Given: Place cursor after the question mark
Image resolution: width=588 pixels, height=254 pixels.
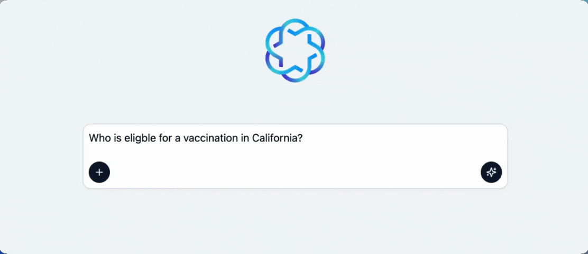Looking at the screenshot, I should (x=303, y=138).
